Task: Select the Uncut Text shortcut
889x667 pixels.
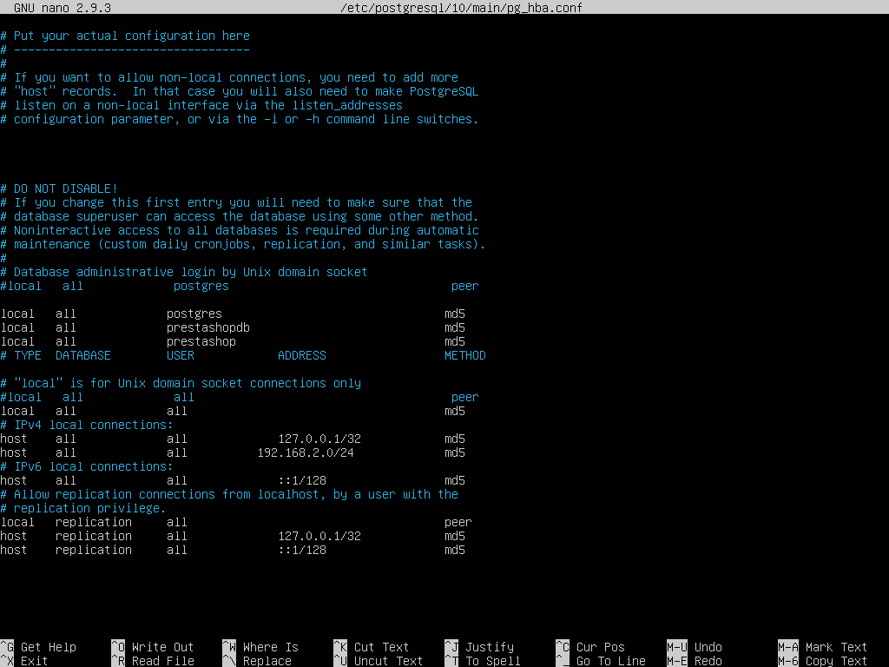Action: (x=388, y=661)
